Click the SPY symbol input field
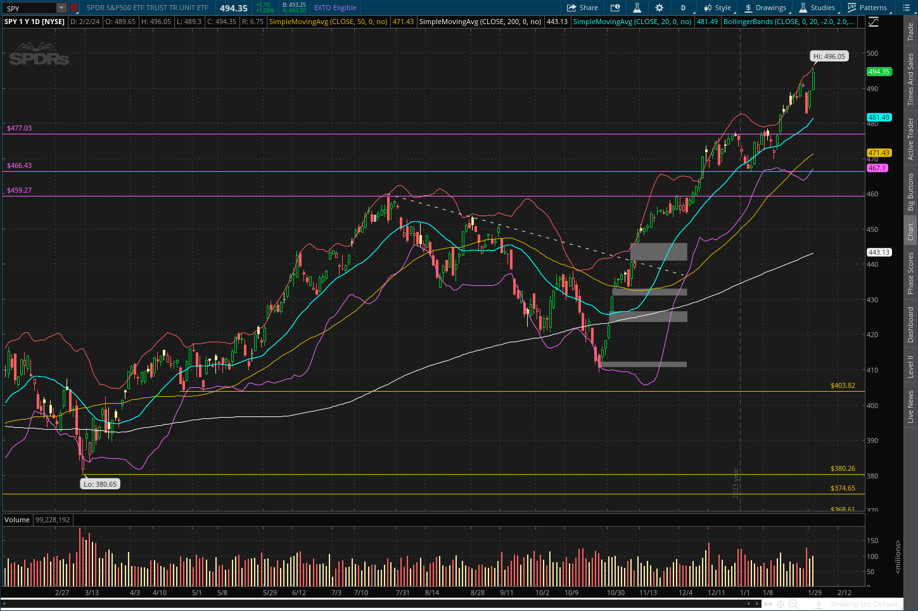918x611 pixels. click(29, 8)
